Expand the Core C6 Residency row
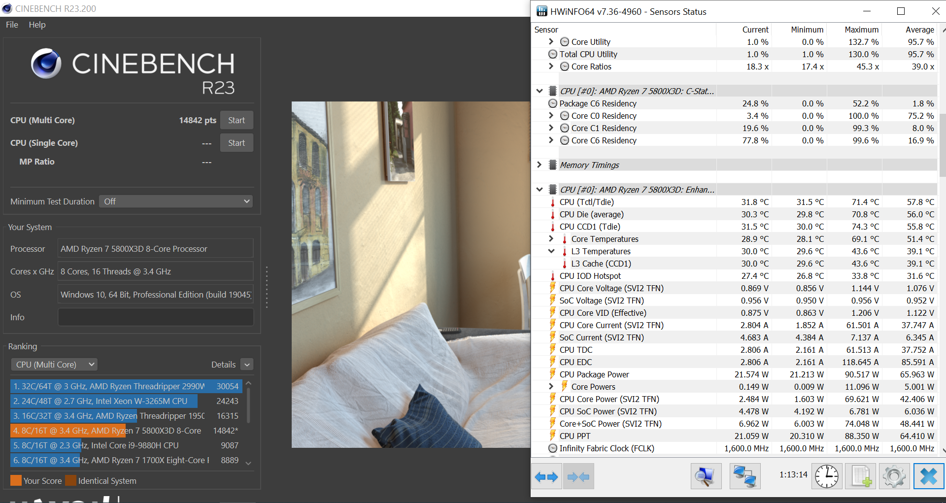Viewport: 946px width, 503px height. click(x=551, y=140)
